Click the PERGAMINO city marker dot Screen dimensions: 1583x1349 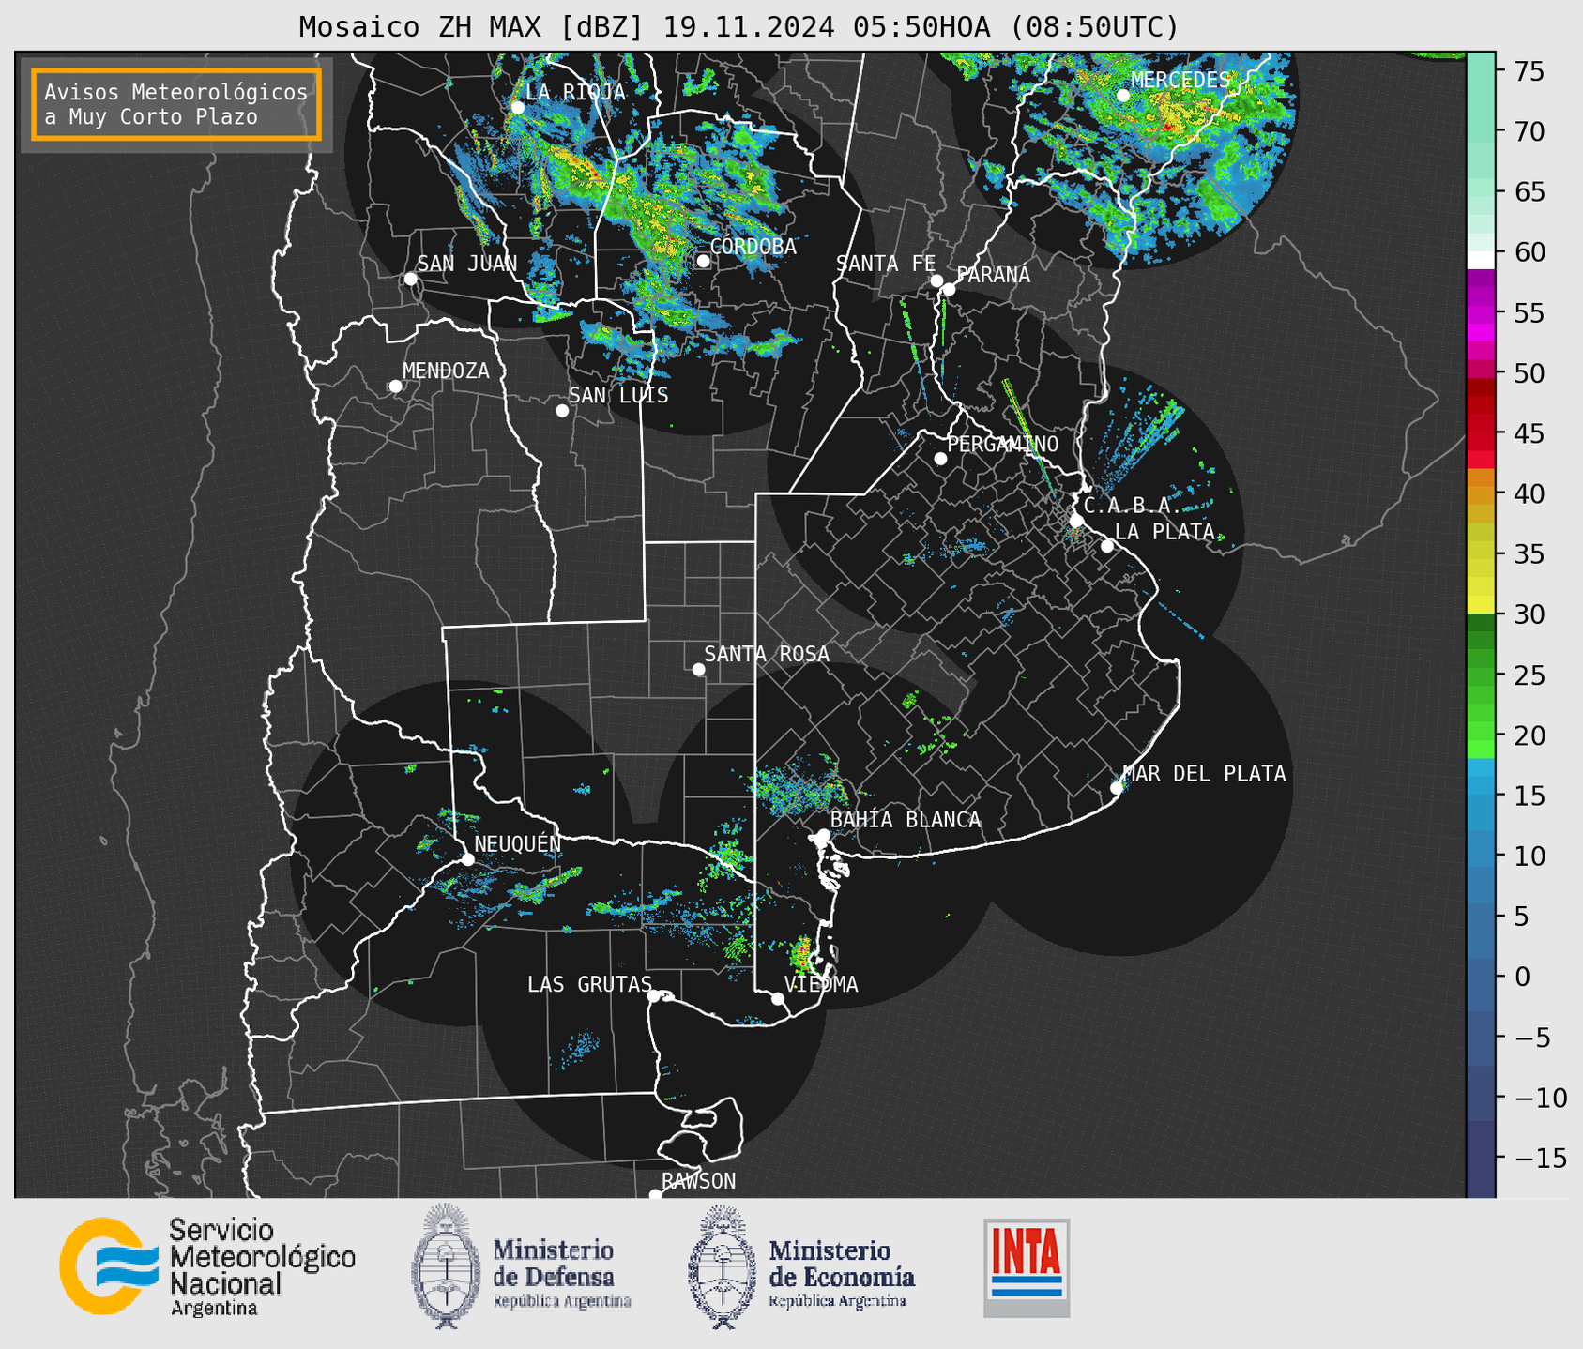[x=940, y=459]
